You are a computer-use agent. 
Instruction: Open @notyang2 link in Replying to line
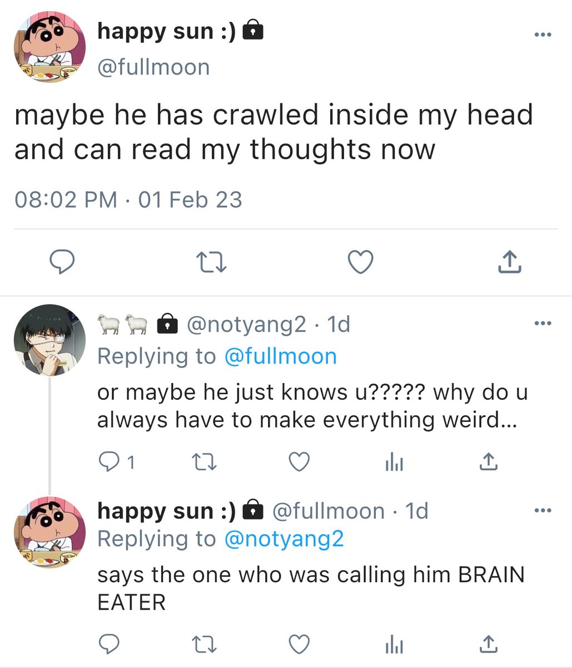283,539
